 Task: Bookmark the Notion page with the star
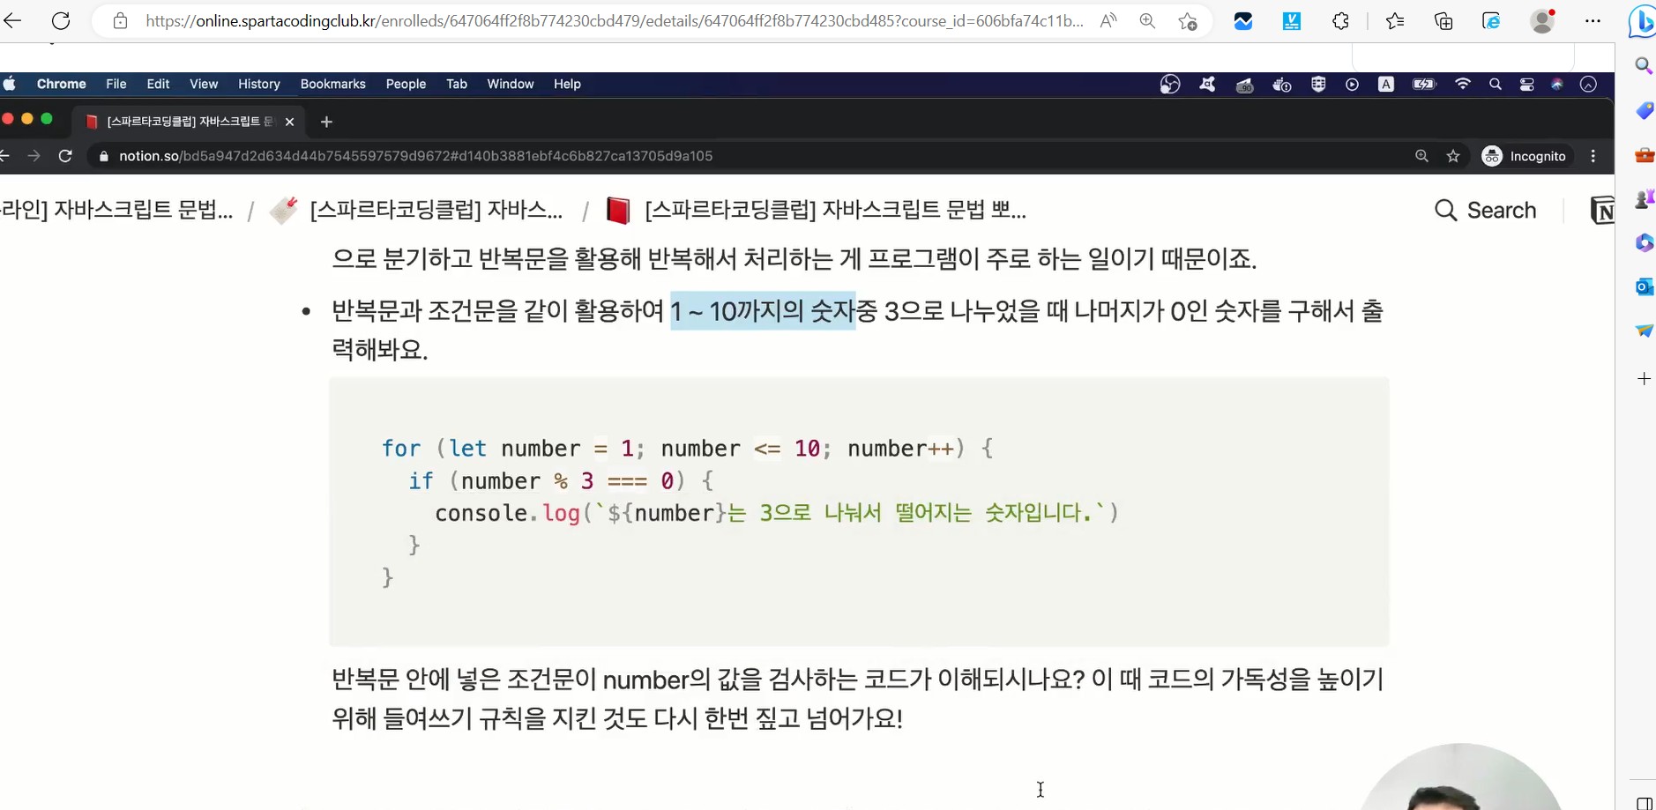[1453, 156]
